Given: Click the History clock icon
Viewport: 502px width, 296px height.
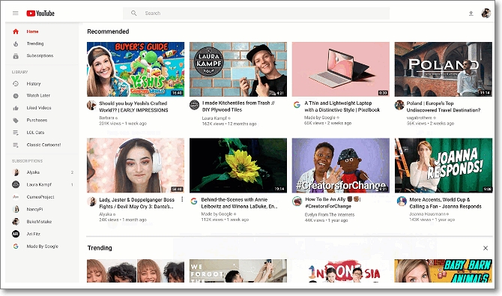Looking at the screenshot, I should (x=16, y=84).
